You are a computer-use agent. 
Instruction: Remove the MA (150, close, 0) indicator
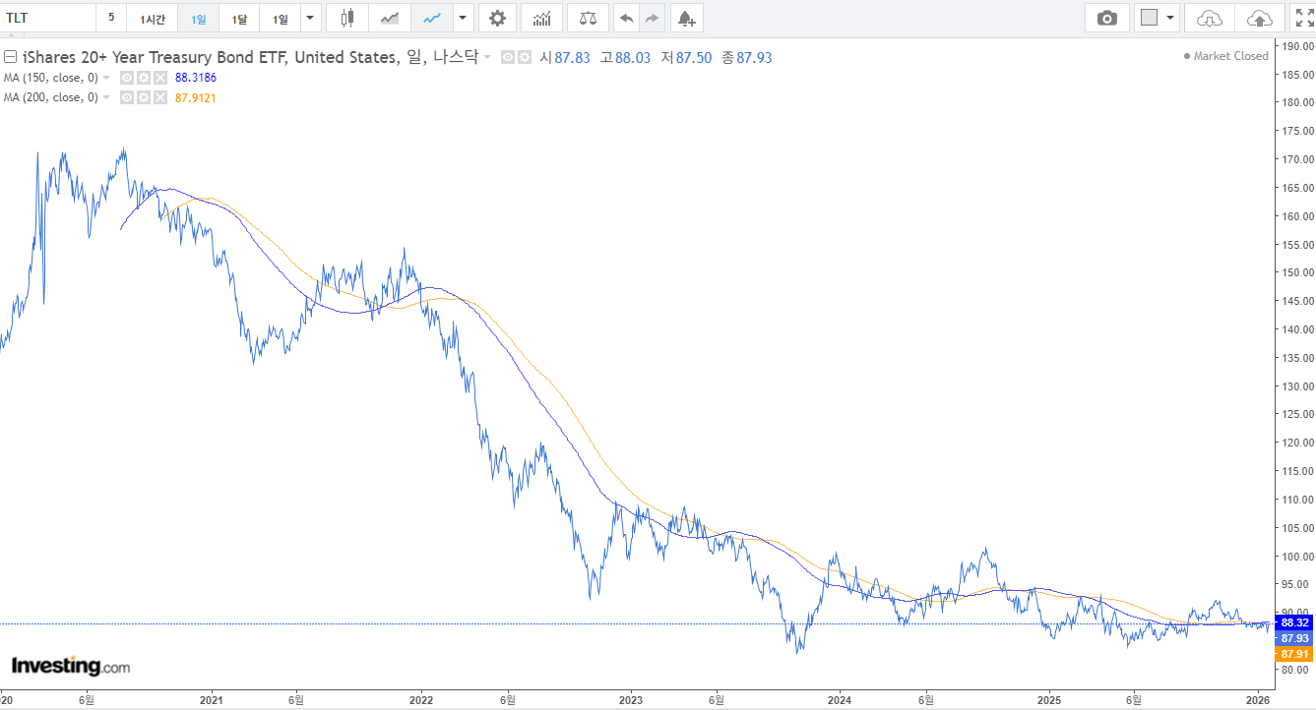159,77
